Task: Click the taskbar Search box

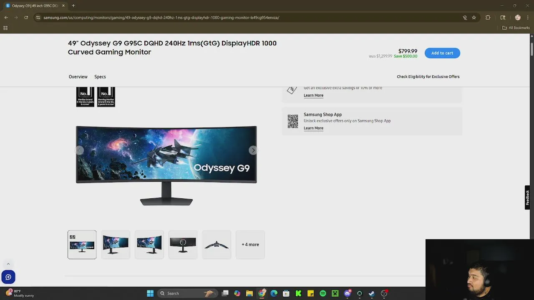Action: tap(189, 293)
